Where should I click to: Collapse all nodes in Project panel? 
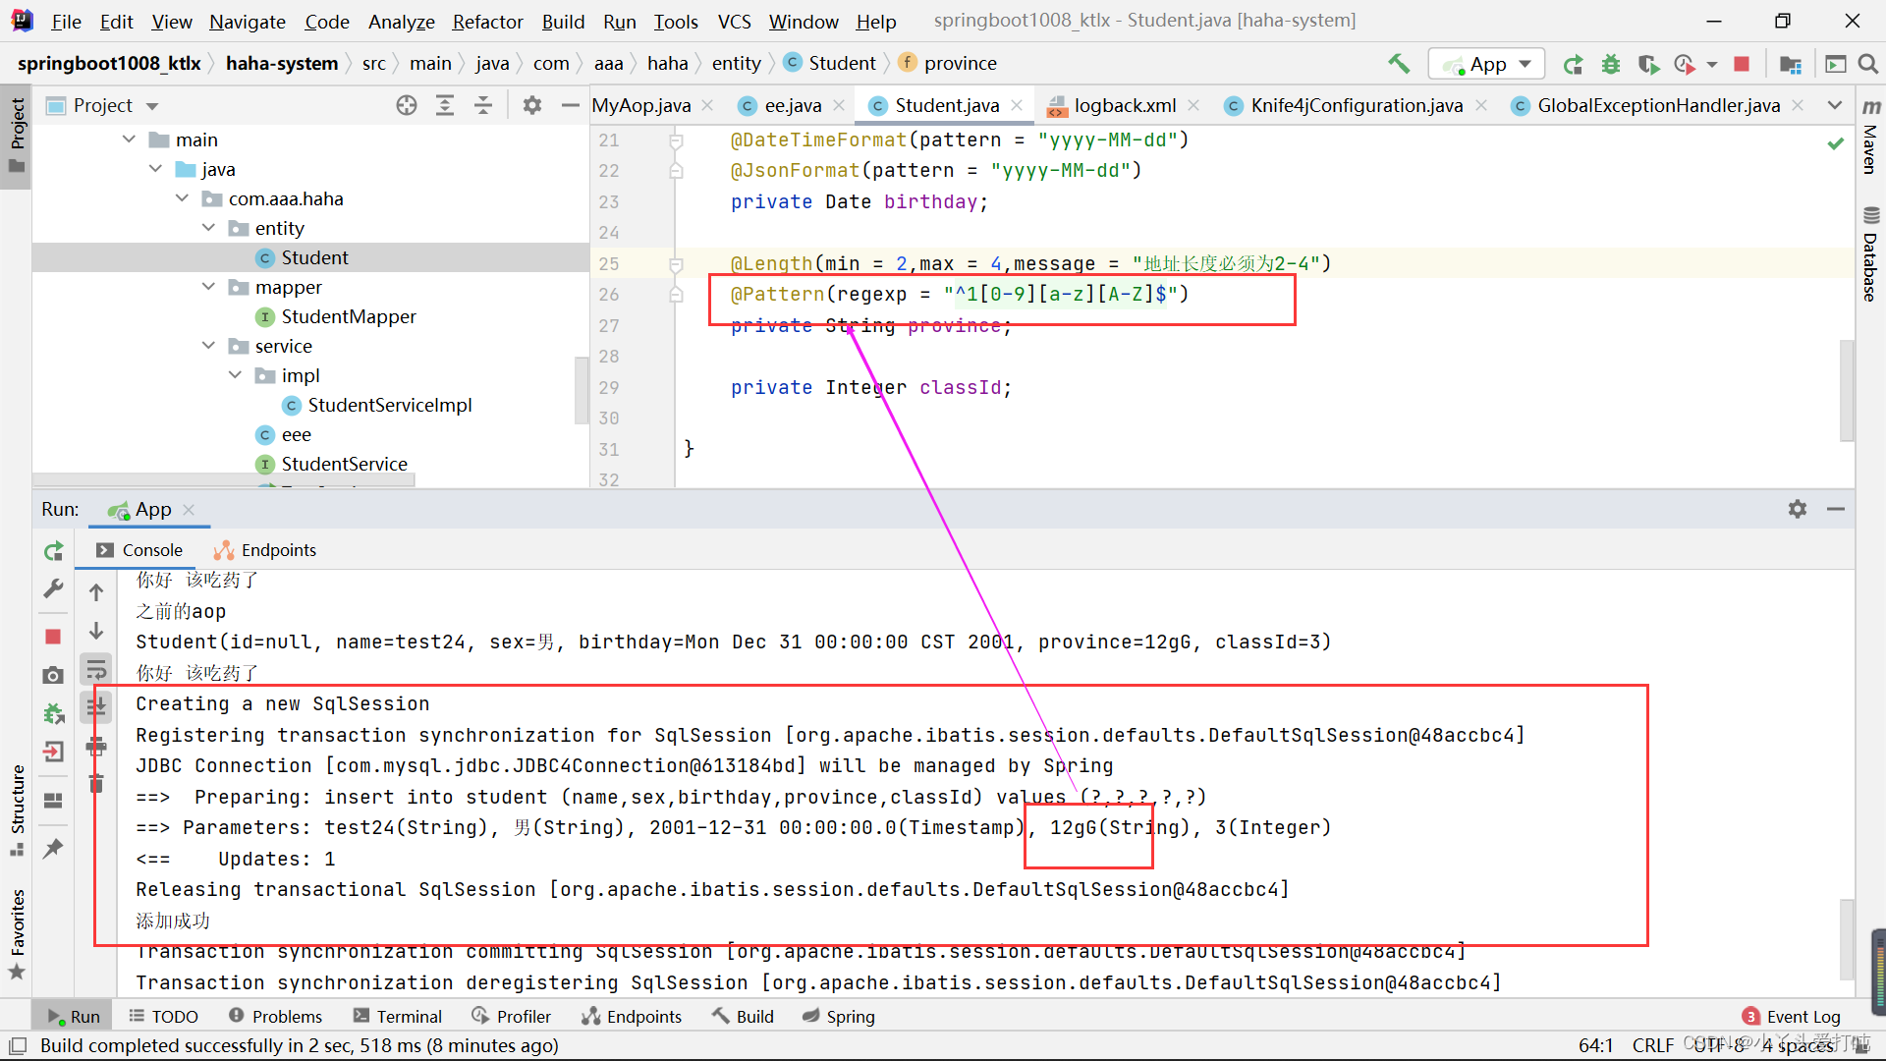483,105
